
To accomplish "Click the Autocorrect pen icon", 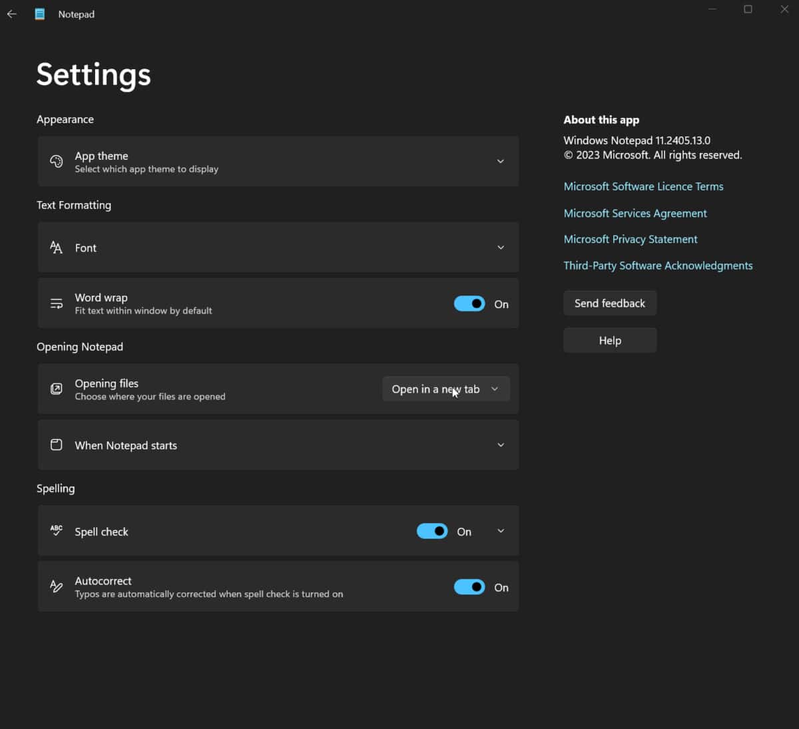I will [x=57, y=587].
